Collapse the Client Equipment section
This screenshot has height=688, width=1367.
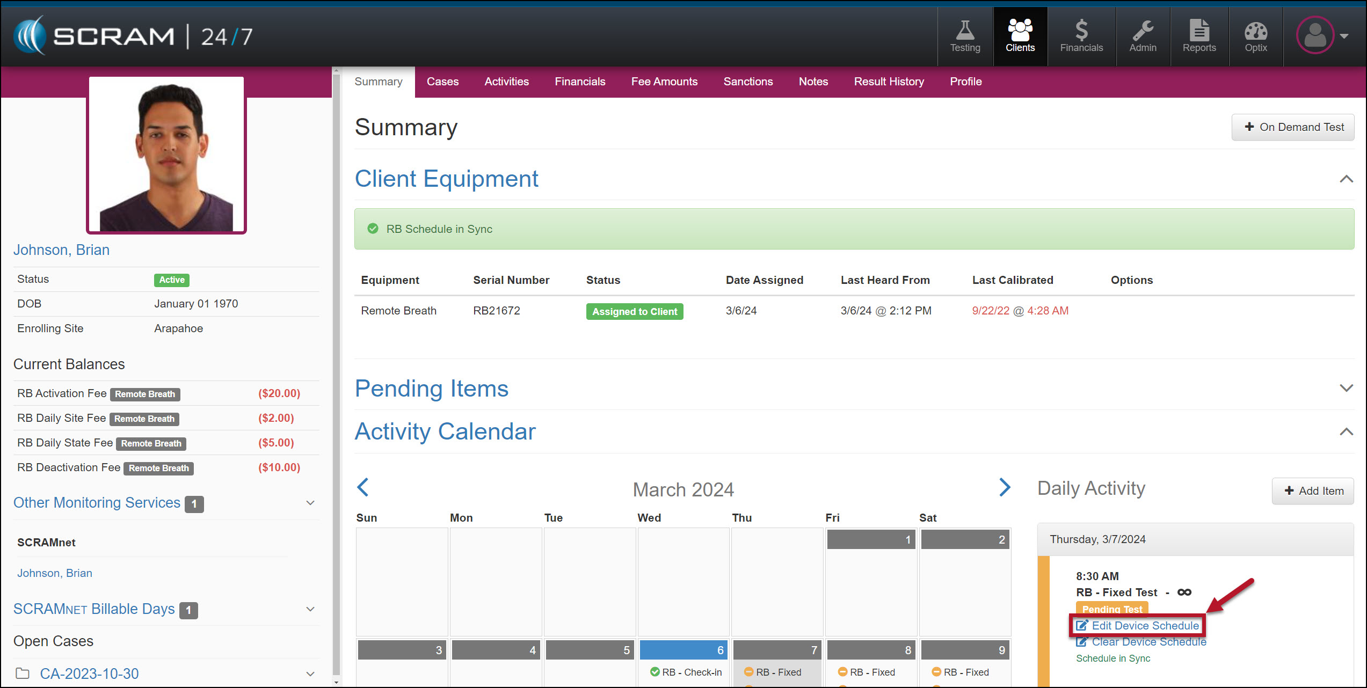1346,179
